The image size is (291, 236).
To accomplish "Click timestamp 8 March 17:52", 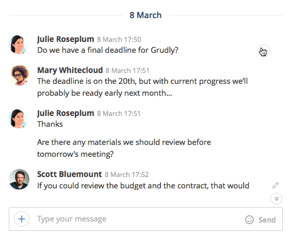I will 127,174.
